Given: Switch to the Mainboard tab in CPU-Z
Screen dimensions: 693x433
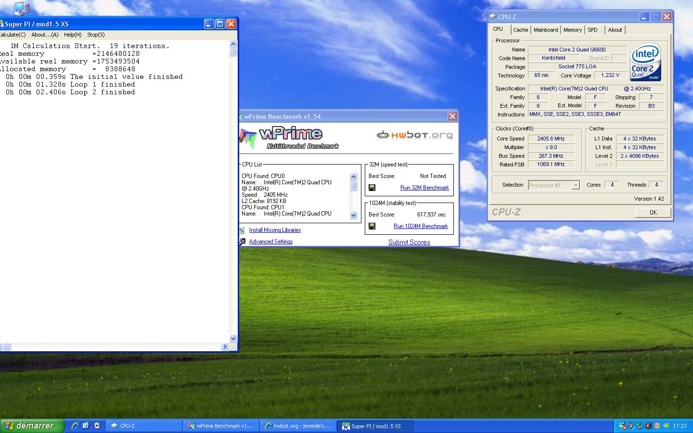Looking at the screenshot, I should pos(546,30).
